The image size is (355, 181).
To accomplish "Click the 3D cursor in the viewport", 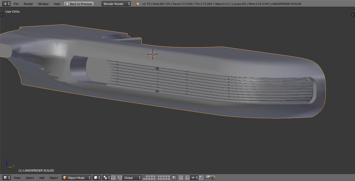I will [153, 54].
